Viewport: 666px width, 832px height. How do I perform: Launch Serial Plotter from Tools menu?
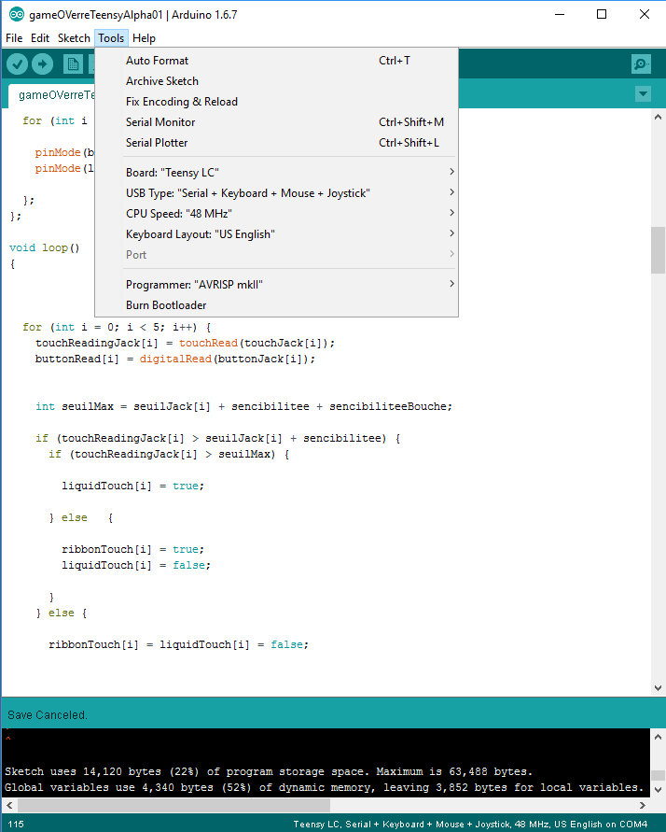[276, 143]
